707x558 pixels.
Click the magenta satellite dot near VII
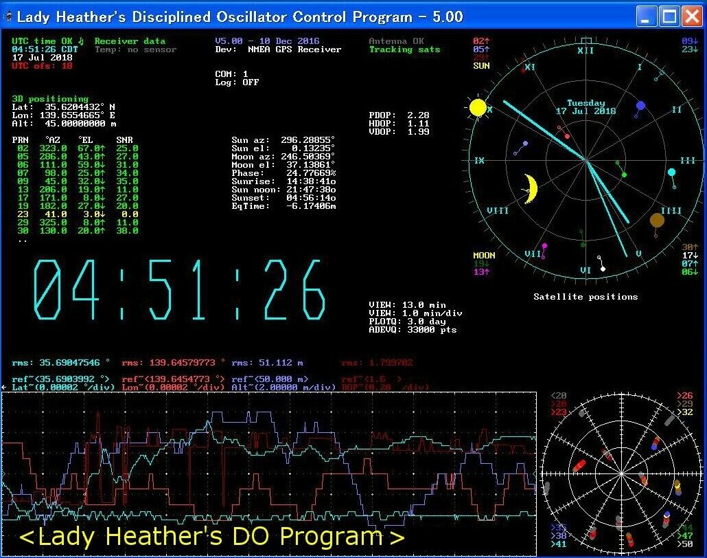(x=545, y=245)
